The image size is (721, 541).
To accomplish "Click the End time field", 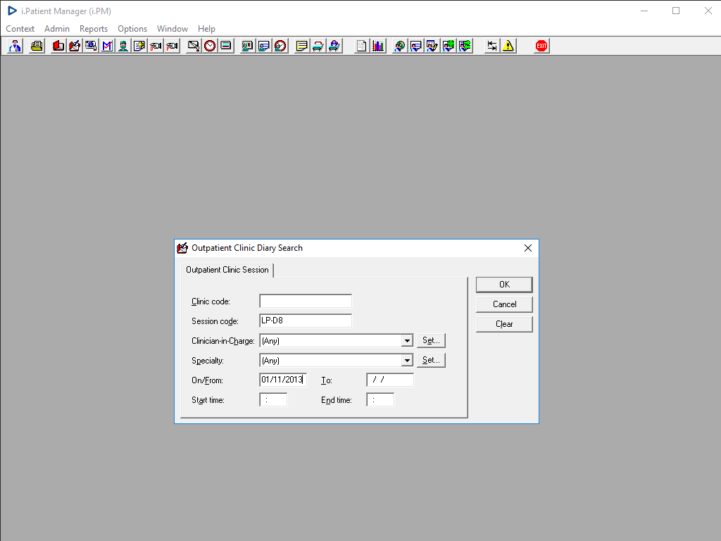I will click(380, 400).
